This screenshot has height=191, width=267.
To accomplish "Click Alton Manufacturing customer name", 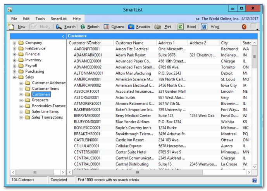I will (x=133, y=73).
